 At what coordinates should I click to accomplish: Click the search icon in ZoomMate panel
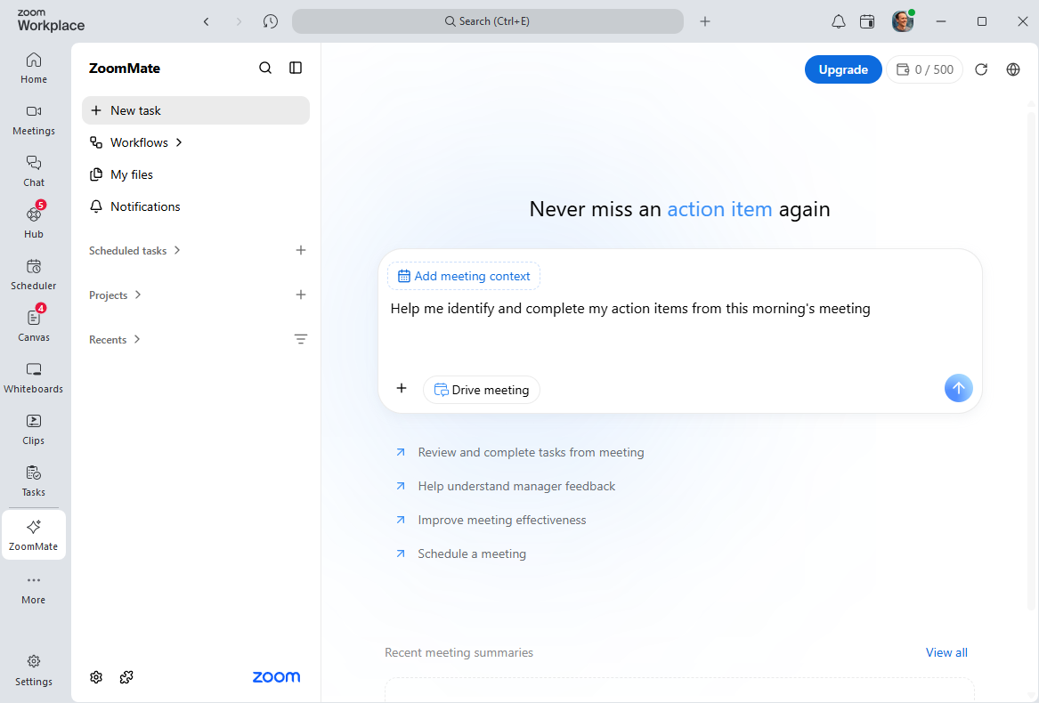click(x=265, y=68)
